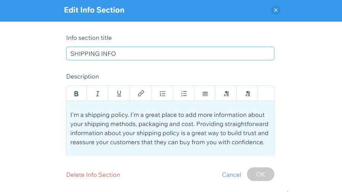Image resolution: width=342 pixels, height=192 pixels.
Task: Click the 'Description' label above editor
Action: tap(82, 76)
